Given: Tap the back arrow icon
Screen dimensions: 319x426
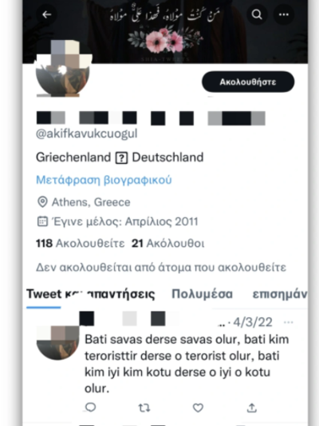Looking at the screenshot, I should click(46, 14).
